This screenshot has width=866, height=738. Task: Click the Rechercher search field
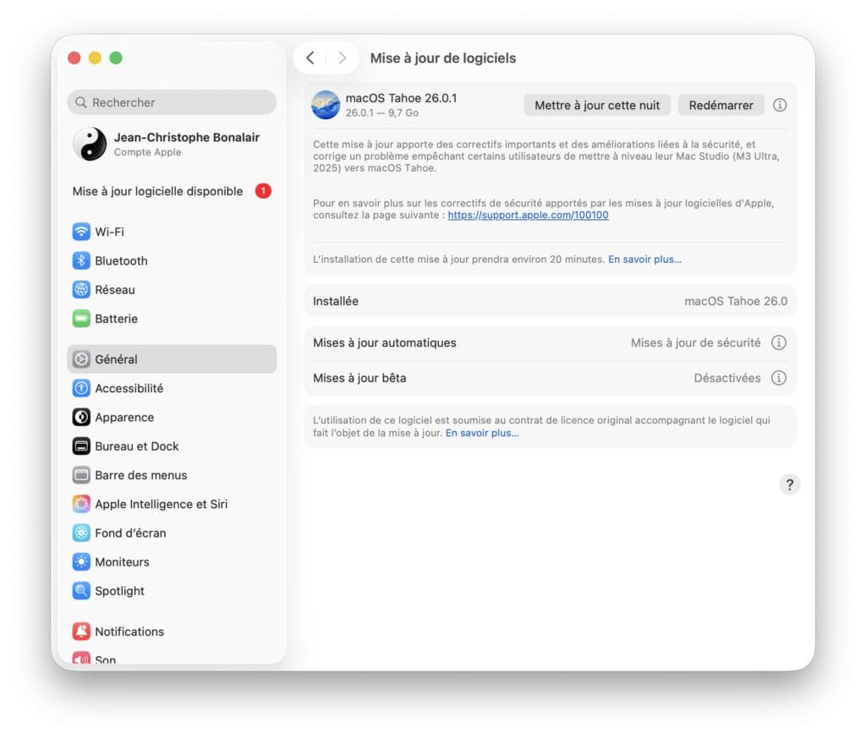pos(172,101)
